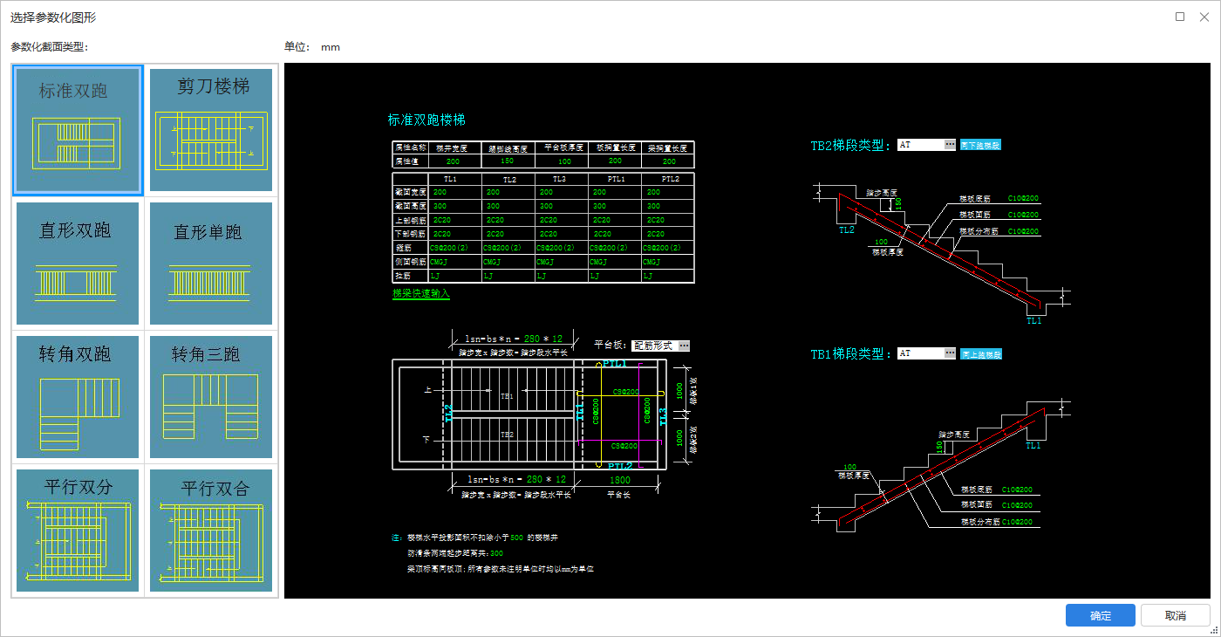
Task: Edit TB1 梯板面筋 value C10@200
Action: pyautogui.click(x=1017, y=505)
